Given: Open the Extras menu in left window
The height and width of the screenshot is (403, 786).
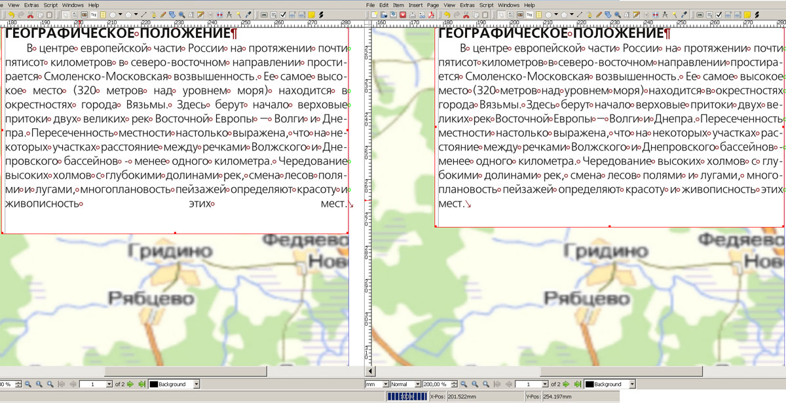Looking at the screenshot, I should 31,5.
